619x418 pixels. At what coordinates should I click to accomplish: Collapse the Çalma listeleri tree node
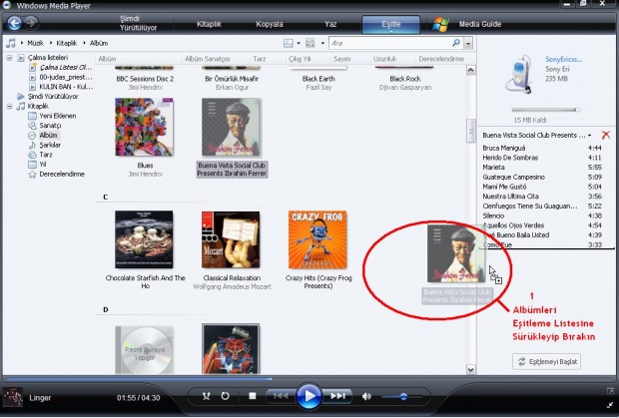(9, 59)
